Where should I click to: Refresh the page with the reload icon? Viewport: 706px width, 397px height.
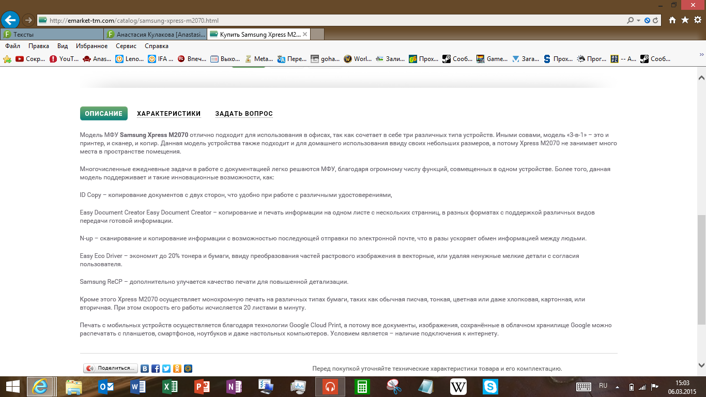(656, 21)
